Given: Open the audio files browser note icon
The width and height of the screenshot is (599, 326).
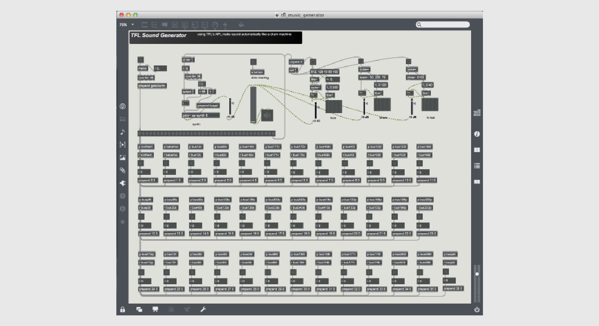Looking at the screenshot, I should 123,132.
